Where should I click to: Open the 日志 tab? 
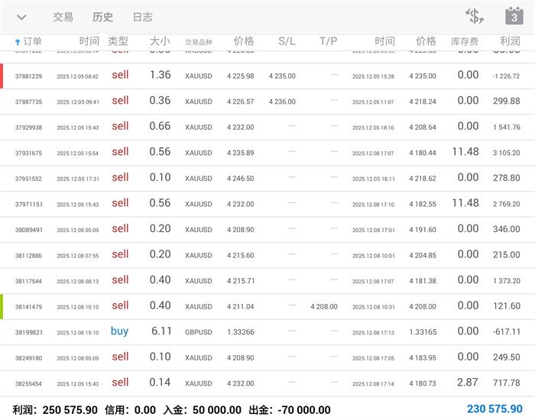(143, 17)
